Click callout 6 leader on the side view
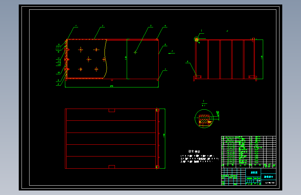 tap(192, 68)
